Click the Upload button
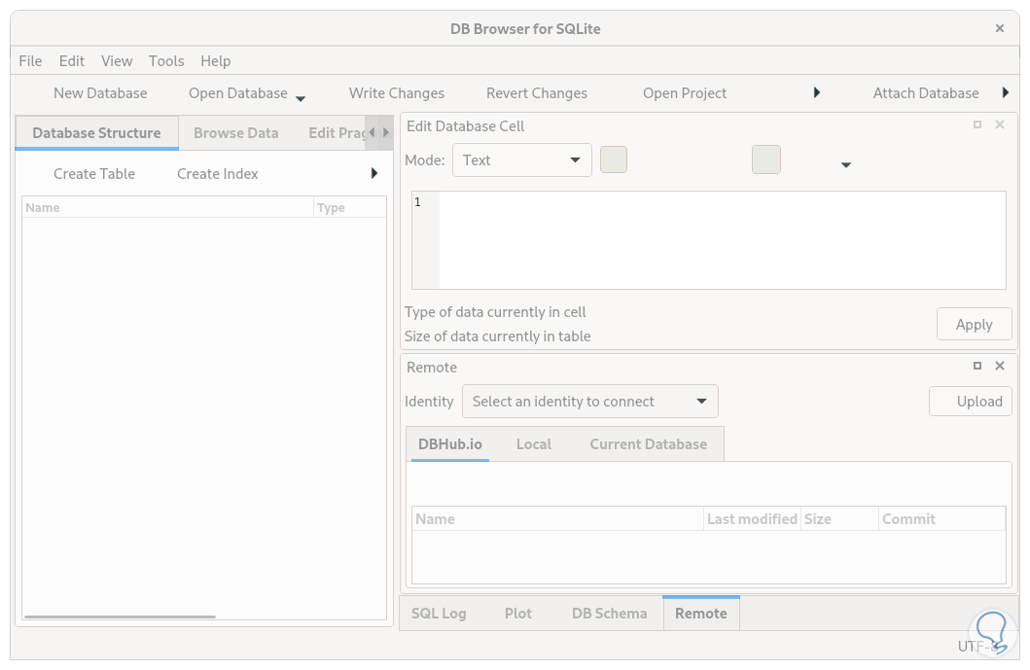Image resolution: width=1030 pixels, height=670 pixels. [971, 402]
